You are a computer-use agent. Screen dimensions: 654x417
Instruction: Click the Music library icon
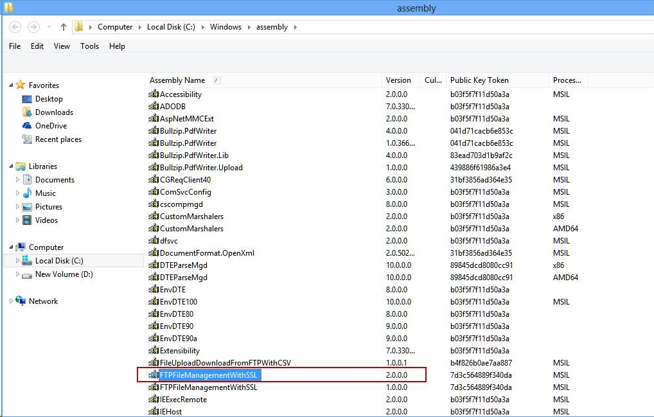click(x=27, y=193)
